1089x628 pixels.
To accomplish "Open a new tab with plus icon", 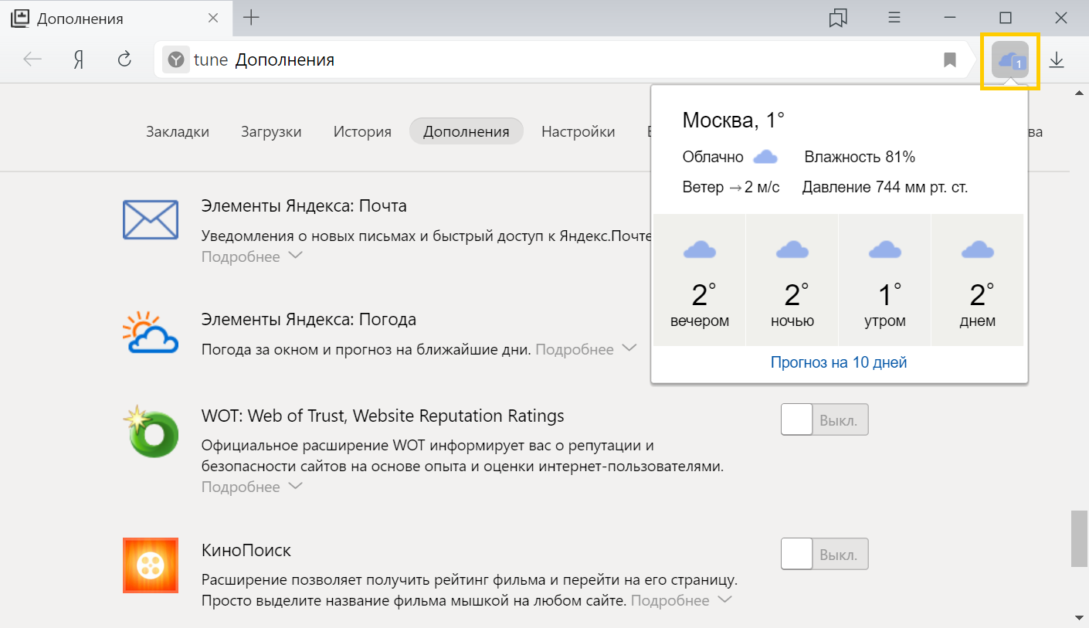I will pos(251,18).
